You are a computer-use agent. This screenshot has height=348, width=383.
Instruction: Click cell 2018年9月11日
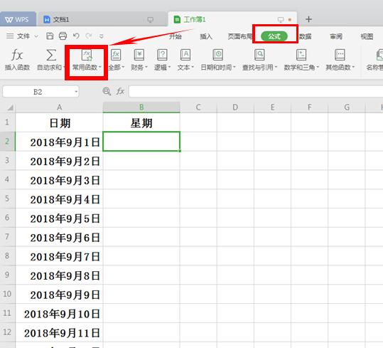[x=60, y=332]
